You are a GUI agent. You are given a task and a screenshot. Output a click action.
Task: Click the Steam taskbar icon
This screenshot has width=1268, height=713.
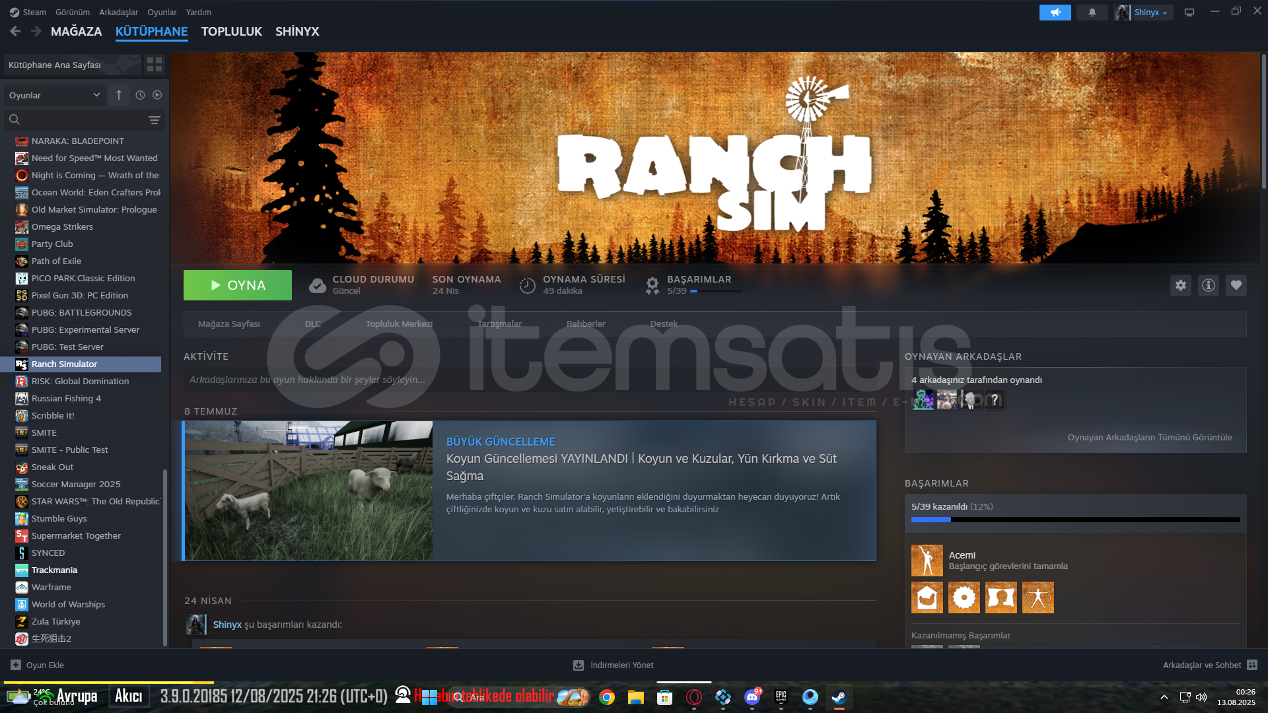pos(839,697)
